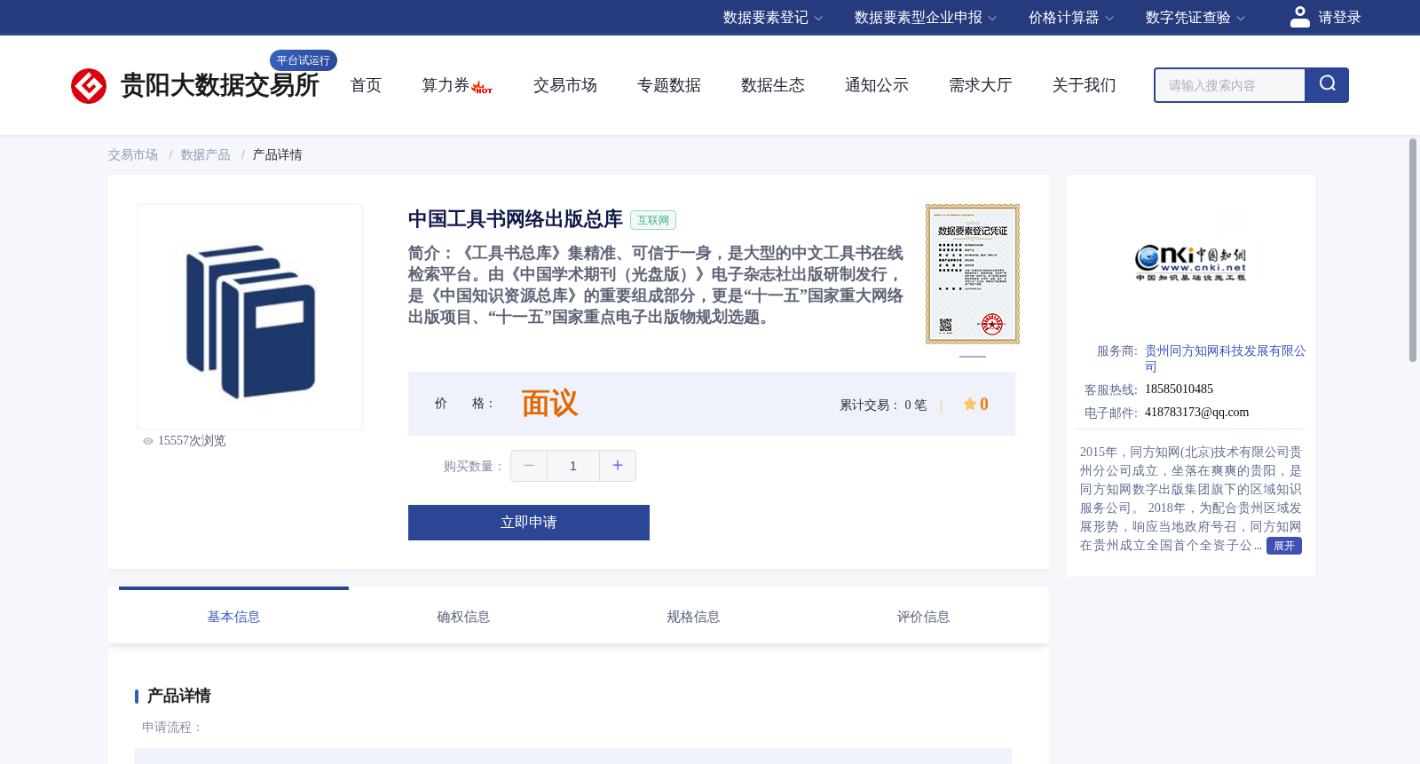The height and width of the screenshot is (764, 1420).
Task: Click the eye view-count icon
Action: pos(148,441)
